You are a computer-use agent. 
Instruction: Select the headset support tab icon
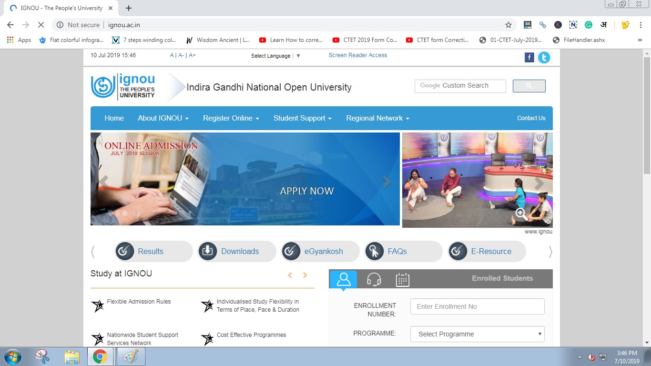pos(374,279)
